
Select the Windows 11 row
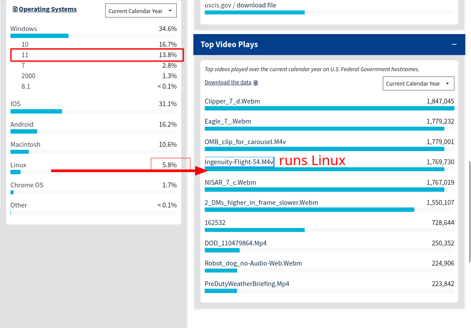click(x=97, y=55)
